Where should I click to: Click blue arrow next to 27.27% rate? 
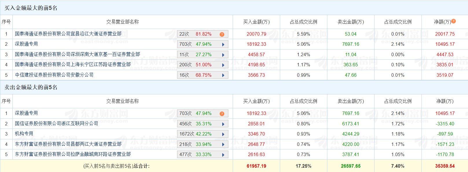223,55
